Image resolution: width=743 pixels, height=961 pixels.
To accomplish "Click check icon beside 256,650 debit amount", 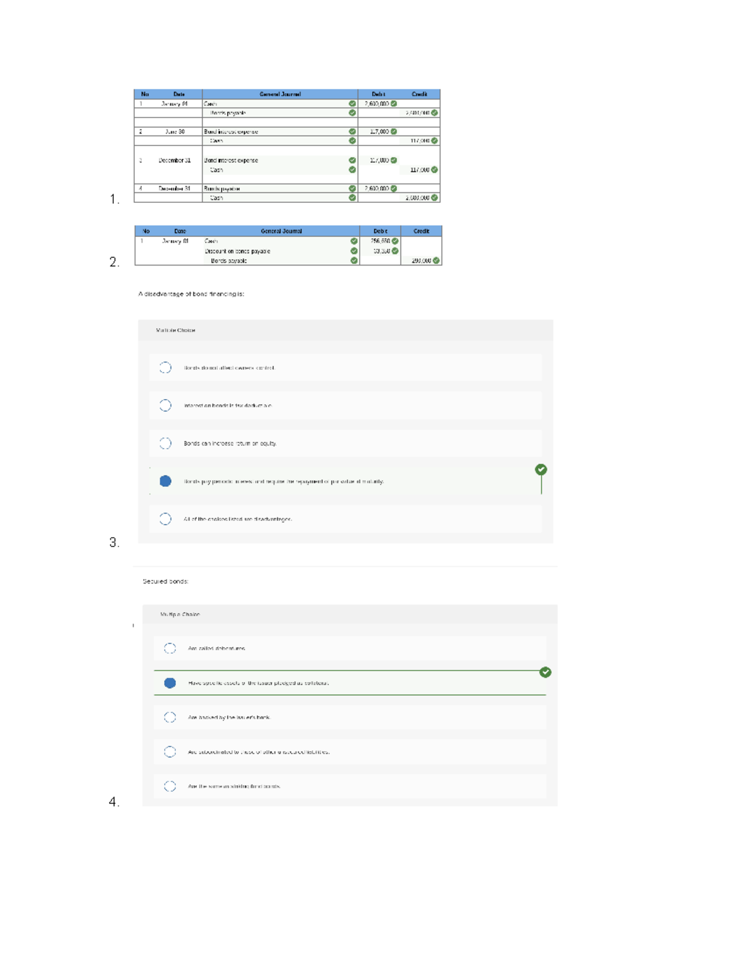I will (395, 241).
